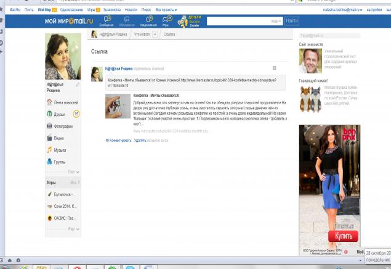Image resolution: width=391 pixels, height=269 pixels.
Task: Launch the ОАЗИС game icon
Action: (x=49, y=218)
